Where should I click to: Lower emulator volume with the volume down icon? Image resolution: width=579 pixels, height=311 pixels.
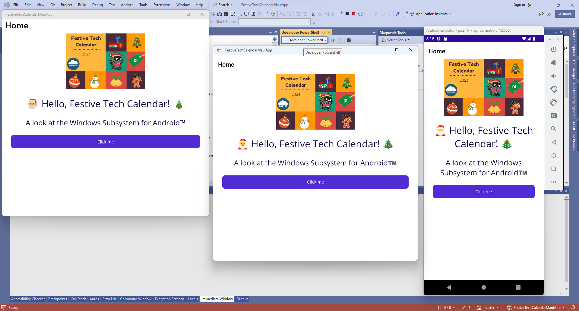[554, 76]
